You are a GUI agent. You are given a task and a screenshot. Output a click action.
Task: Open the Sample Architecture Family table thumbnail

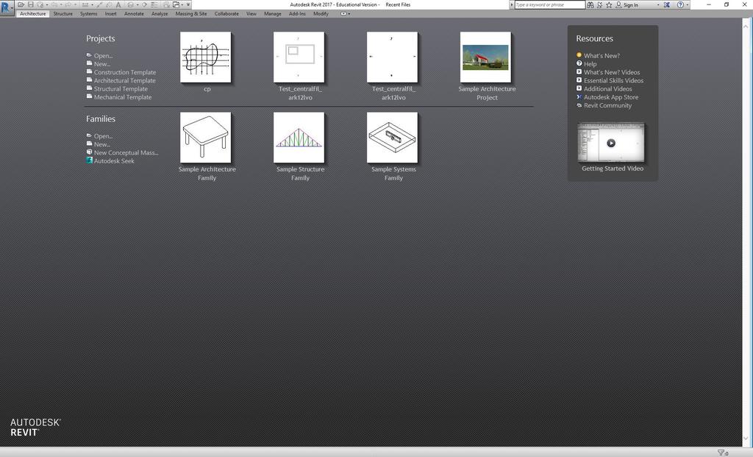coord(206,138)
